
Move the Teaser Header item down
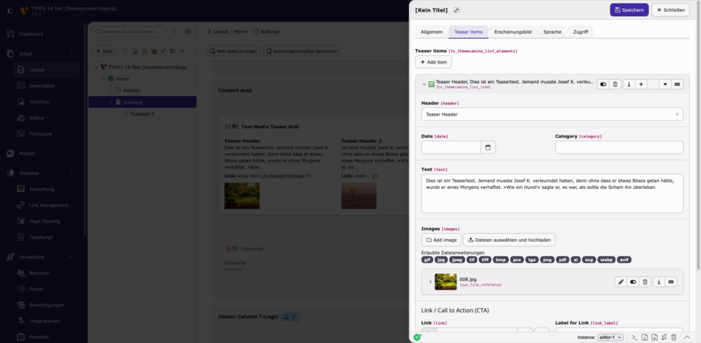click(x=665, y=84)
